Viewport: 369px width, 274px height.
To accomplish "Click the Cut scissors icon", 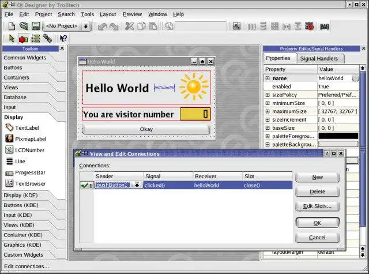I will click(x=129, y=26).
